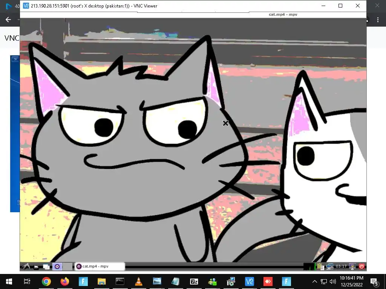
Task: Click the mpv video showing the grey cat
Action: coord(193,140)
